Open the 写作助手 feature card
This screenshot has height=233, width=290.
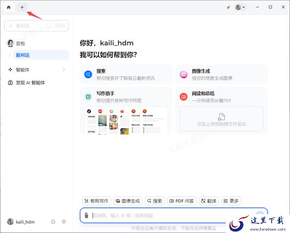(127, 97)
